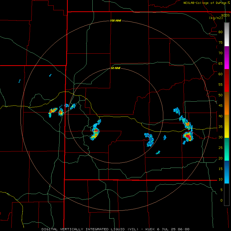The width and height of the screenshot is (231, 231).
Task: Click the 70 value on the color scale
Action: [x=220, y=53]
